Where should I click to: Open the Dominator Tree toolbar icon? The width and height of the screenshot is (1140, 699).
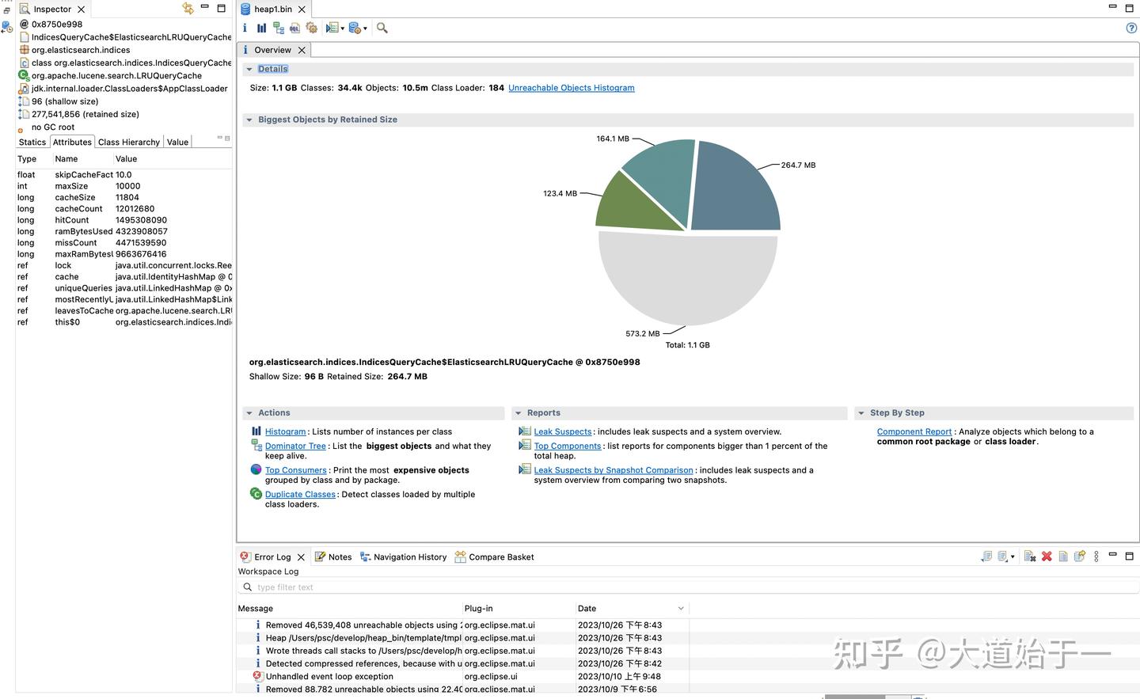[278, 28]
